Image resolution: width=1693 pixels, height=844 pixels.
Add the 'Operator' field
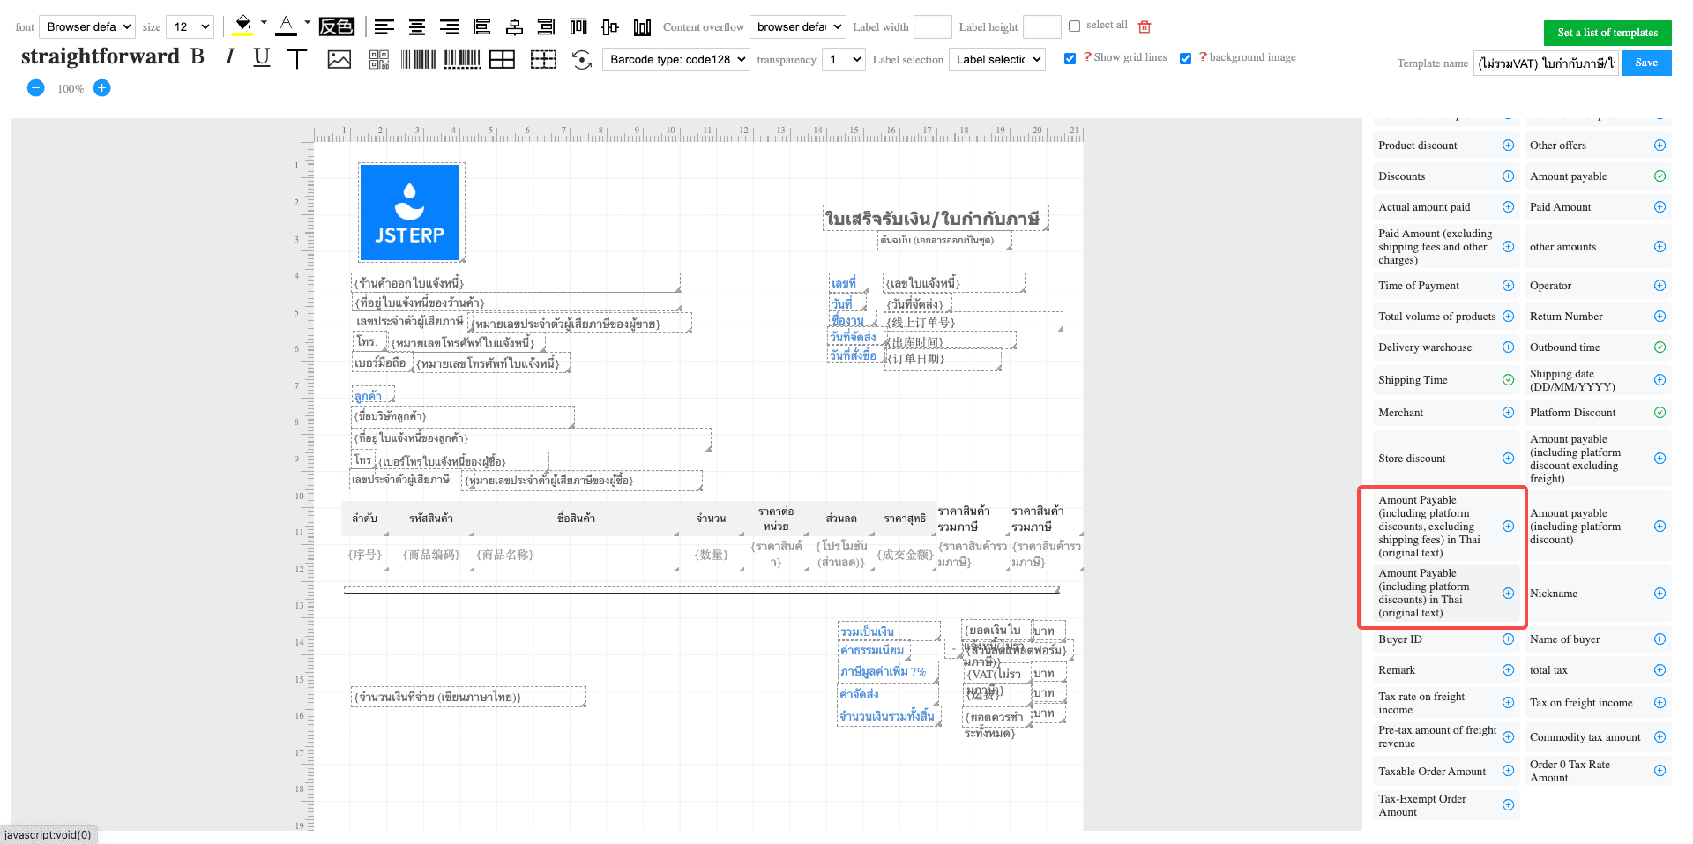[1659, 286]
